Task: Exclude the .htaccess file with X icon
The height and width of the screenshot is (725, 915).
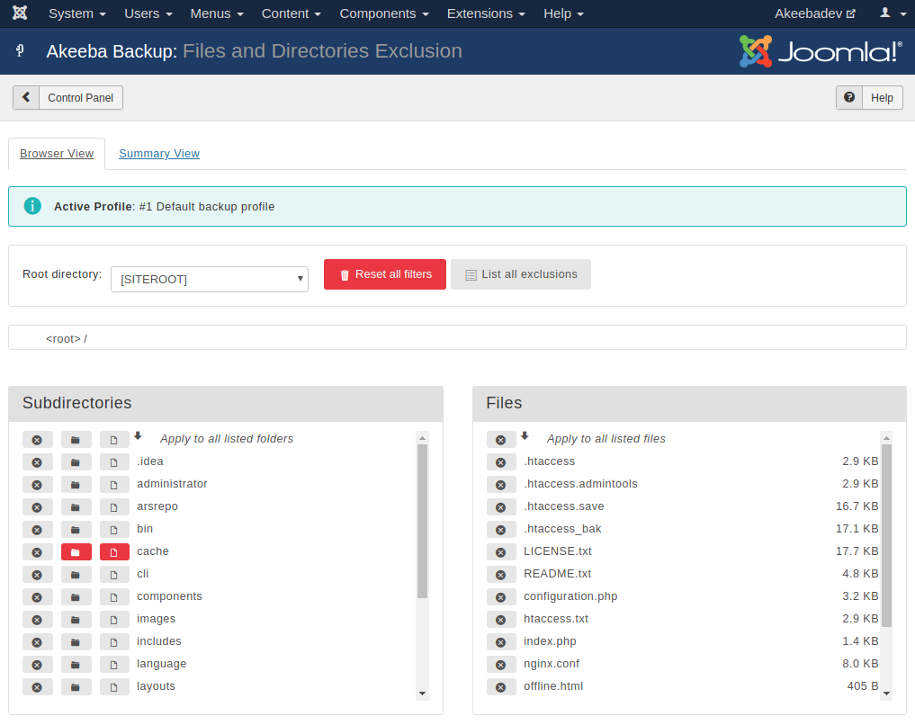Action: (x=501, y=462)
